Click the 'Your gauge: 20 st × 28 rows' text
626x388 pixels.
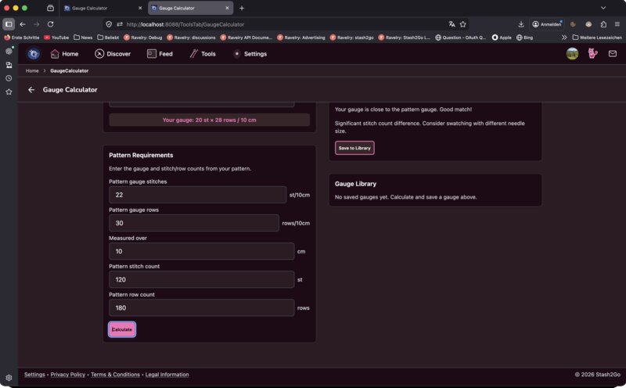[x=209, y=120]
